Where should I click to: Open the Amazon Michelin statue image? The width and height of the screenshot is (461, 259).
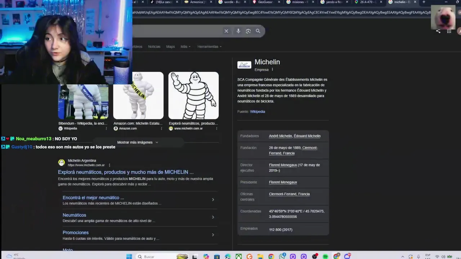click(x=138, y=96)
